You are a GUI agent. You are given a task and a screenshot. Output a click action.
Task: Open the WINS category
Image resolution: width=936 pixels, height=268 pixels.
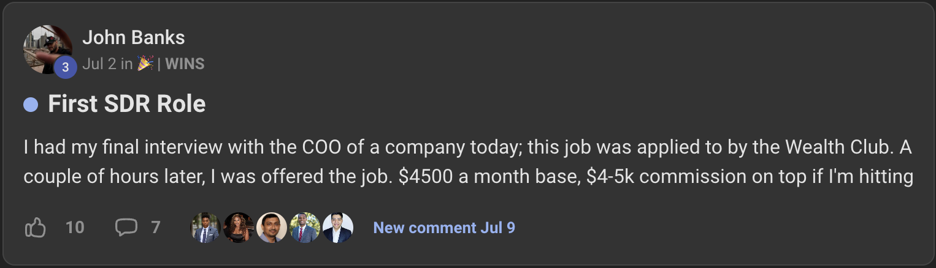[x=185, y=64]
